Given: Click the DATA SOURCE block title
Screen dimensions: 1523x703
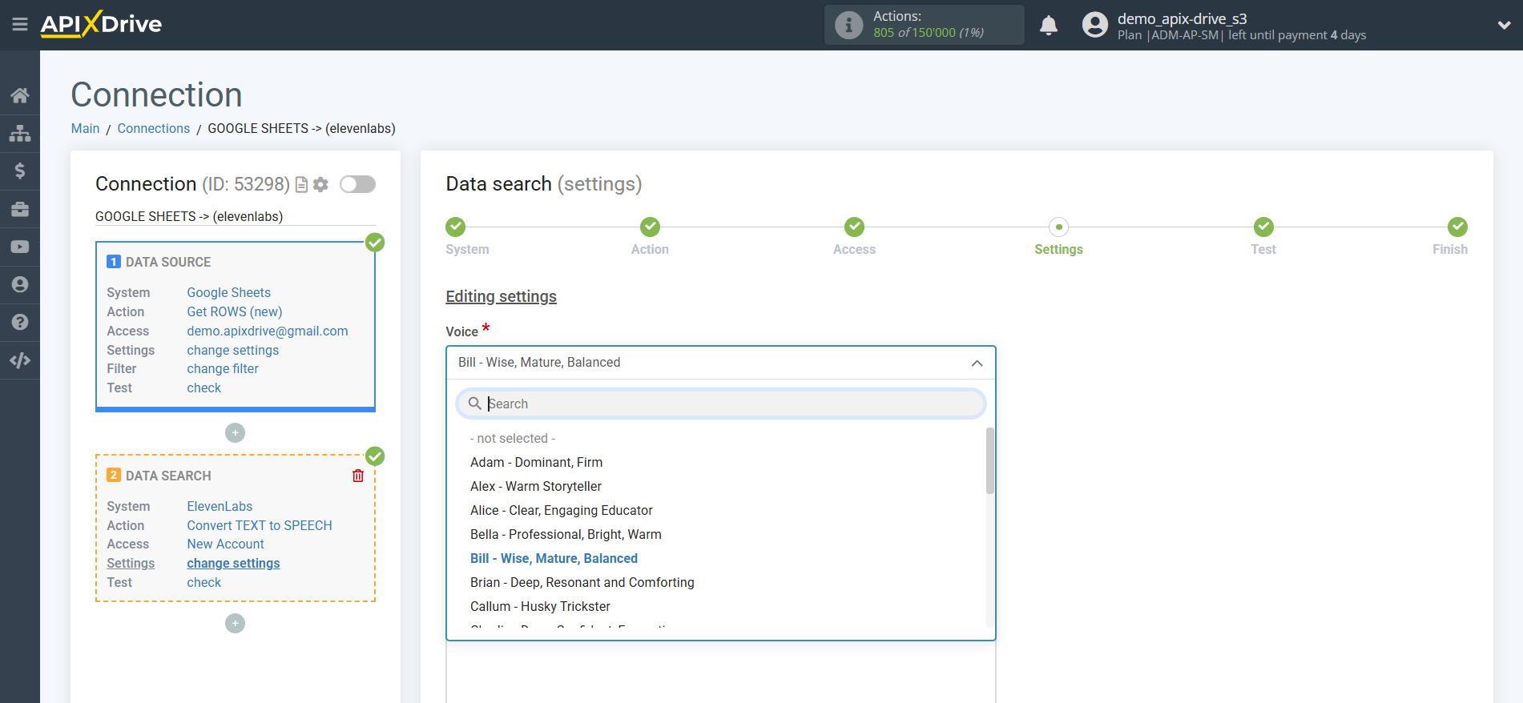Looking at the screenshot, I should click(168, 262).
